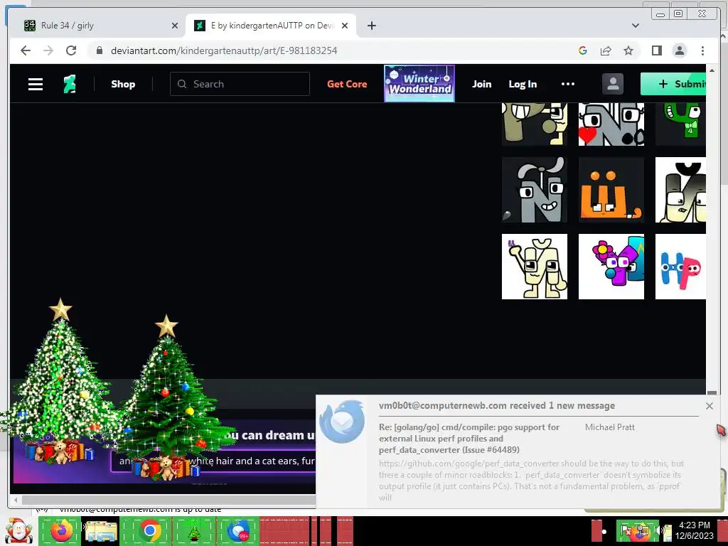The width and height of the screenshot is (728, 546).
Task: Go to DeviantArt home via logo
Action: click(x=70, y=84)
